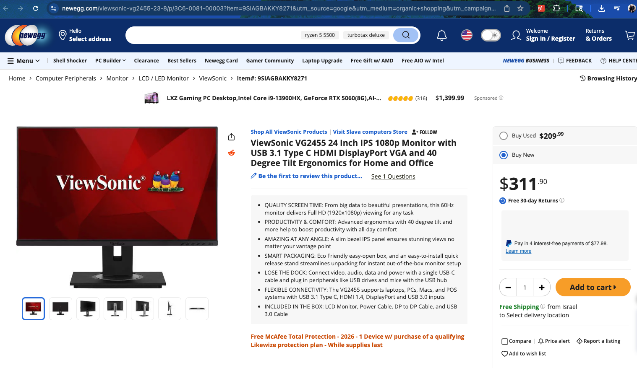
Task: Click the Newegg logo
Action: (x=26, y=35)
